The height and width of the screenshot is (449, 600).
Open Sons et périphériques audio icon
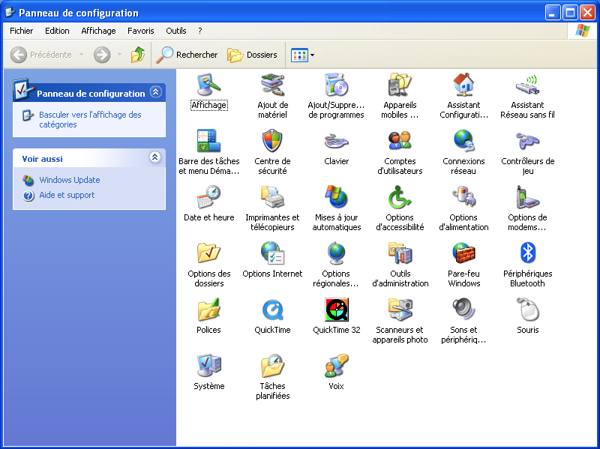tap(463, 310)
